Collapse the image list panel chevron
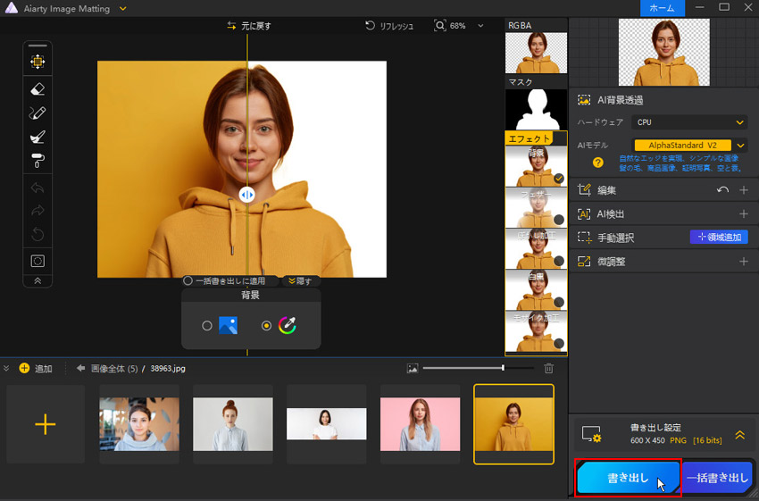Screen dimensions: 759x501 tap(6, 368)
